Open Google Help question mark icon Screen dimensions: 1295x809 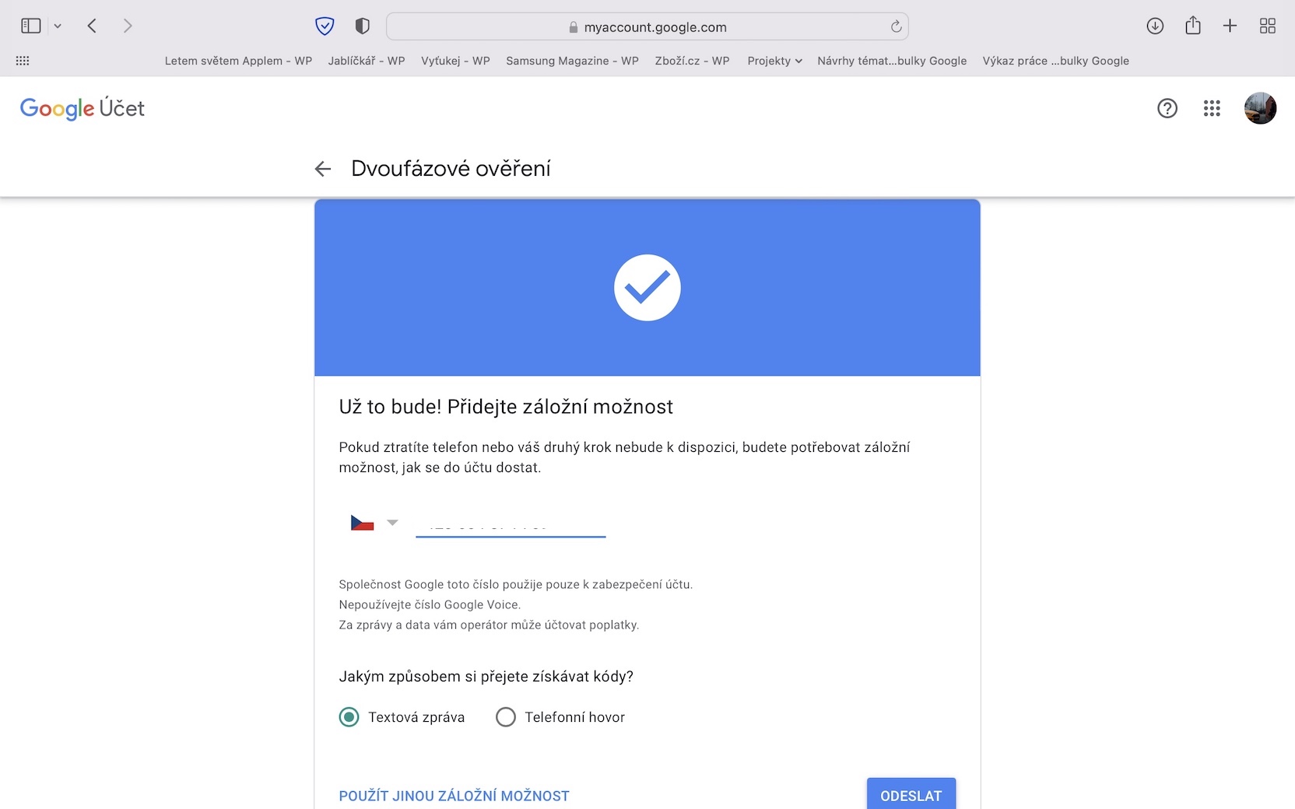[1167, 108]
